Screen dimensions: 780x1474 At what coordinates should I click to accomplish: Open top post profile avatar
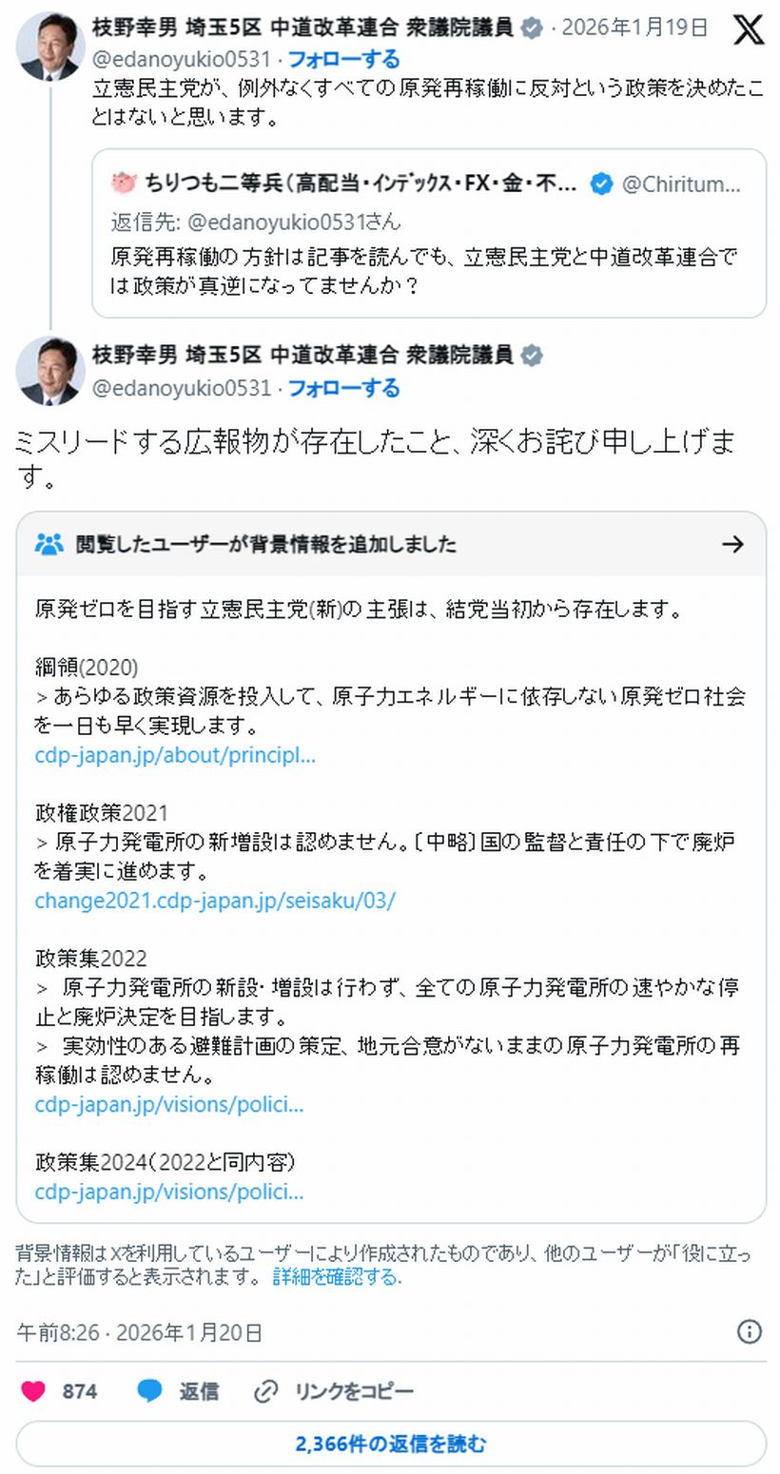(x=50, y=47)
